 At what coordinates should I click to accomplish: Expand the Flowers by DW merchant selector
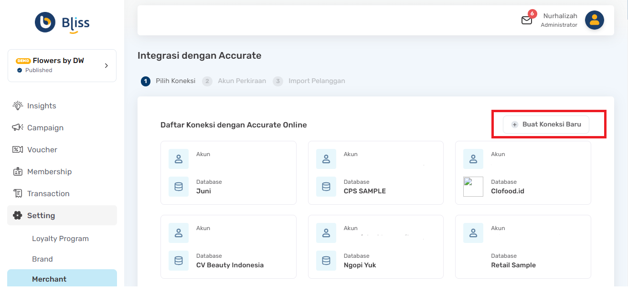click(x=62, y=65)
